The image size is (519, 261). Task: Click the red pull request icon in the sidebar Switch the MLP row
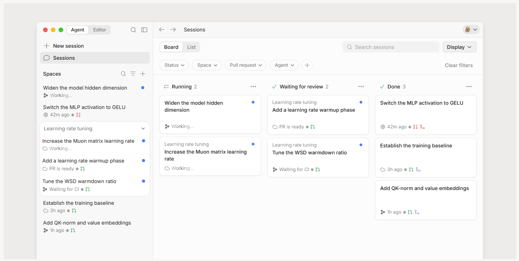click(x=78, y=115)
